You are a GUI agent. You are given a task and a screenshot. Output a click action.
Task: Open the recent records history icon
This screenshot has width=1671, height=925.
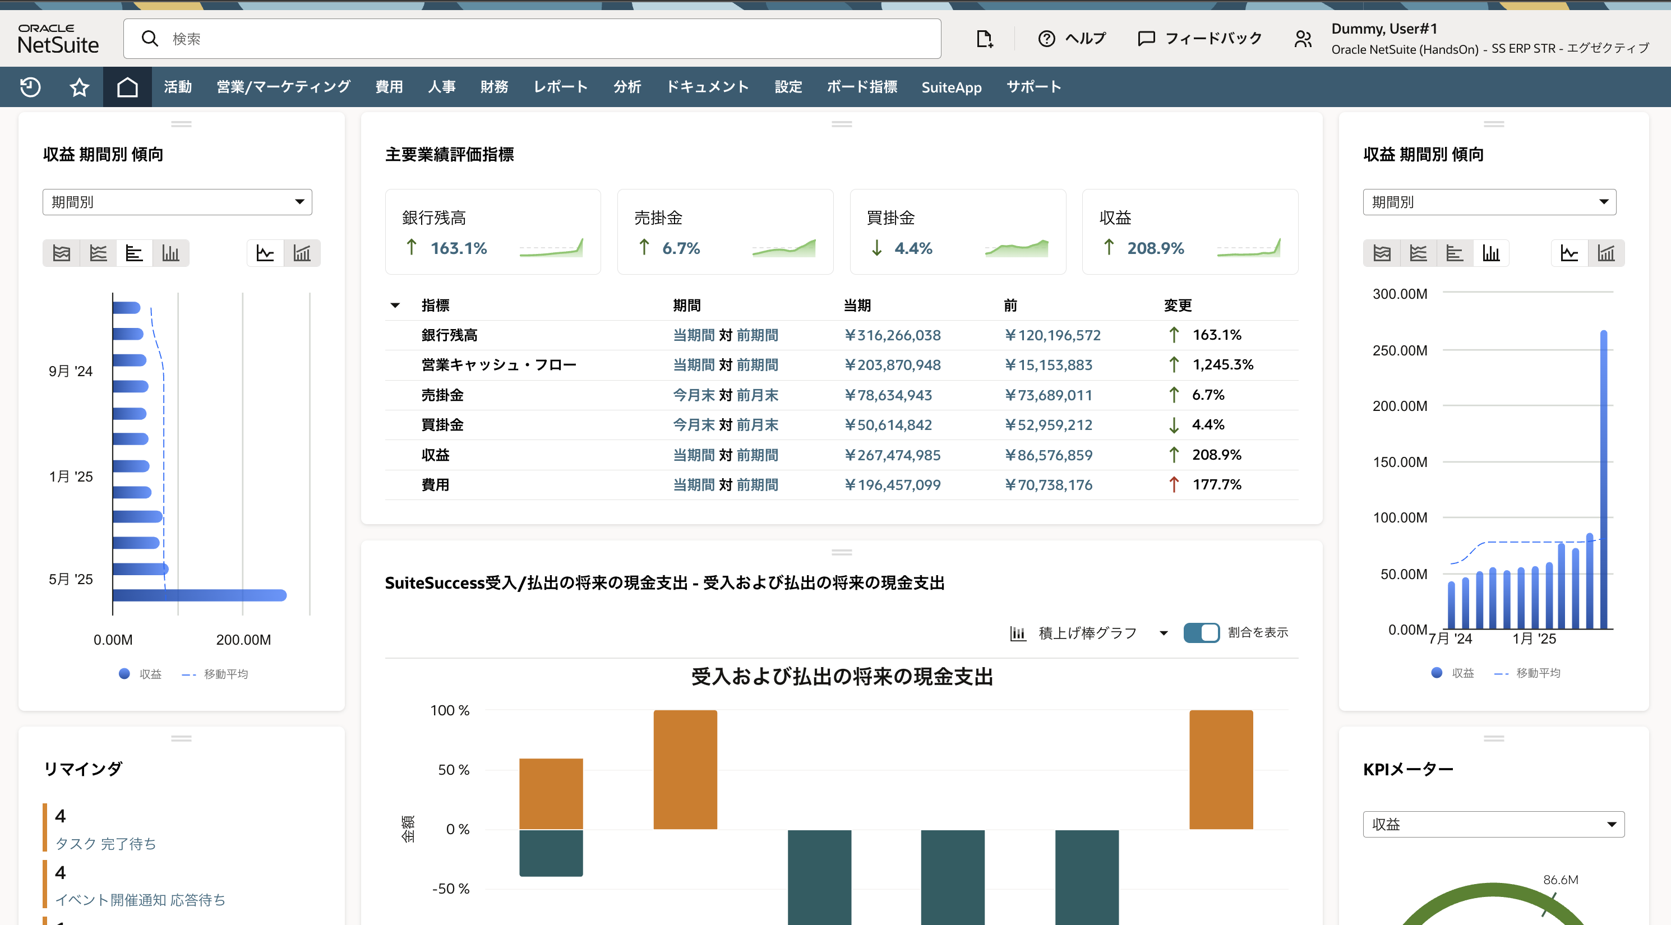[29, 87]
